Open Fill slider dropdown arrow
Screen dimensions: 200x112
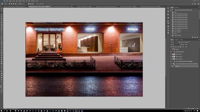pos(188,47)
